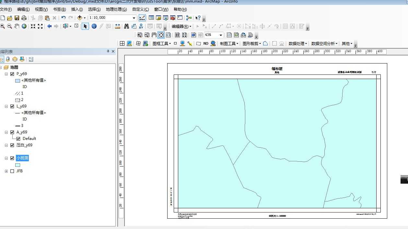Screen dimensions: 408x229
Task: Select the Zoom In tool
Action: [3, 26]
